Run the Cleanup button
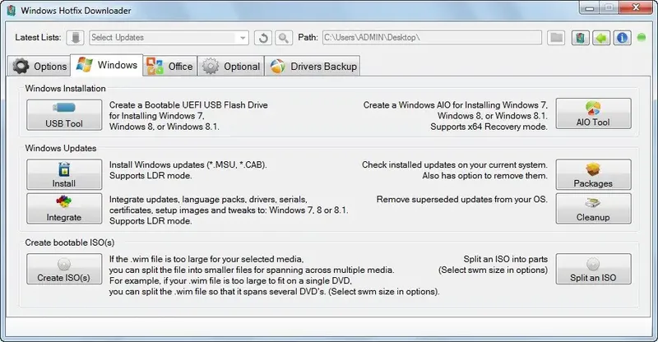This screenshot has height=342, width=658. point(593,209)
